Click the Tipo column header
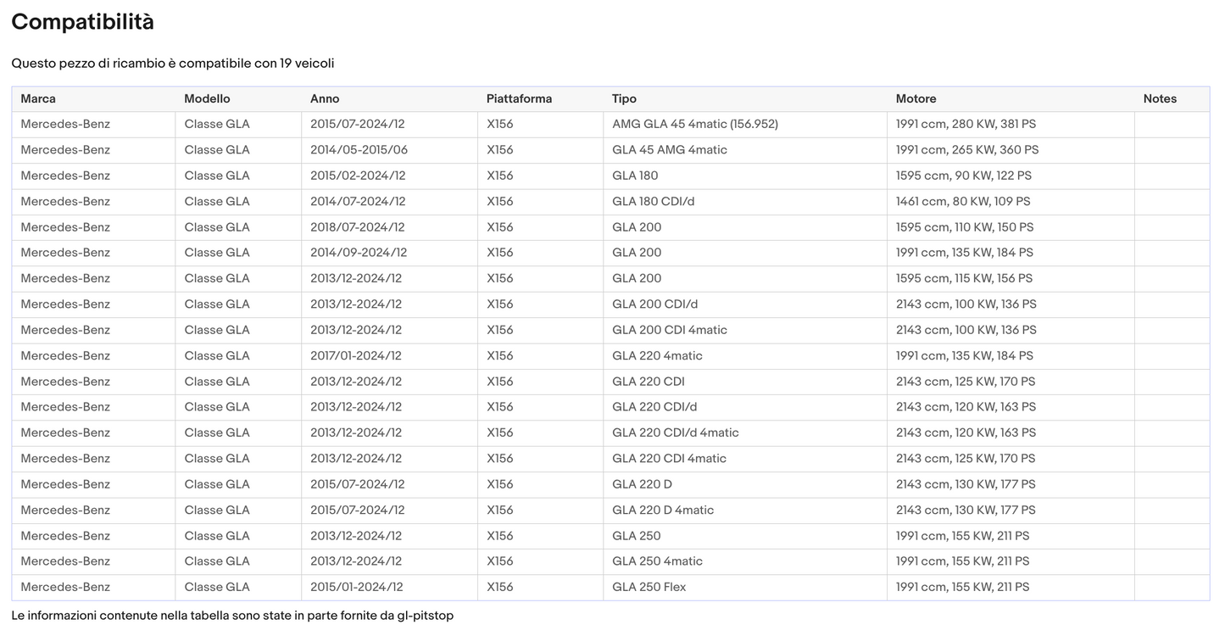This screenshot has height=636, width=1225. click(624, 99)
